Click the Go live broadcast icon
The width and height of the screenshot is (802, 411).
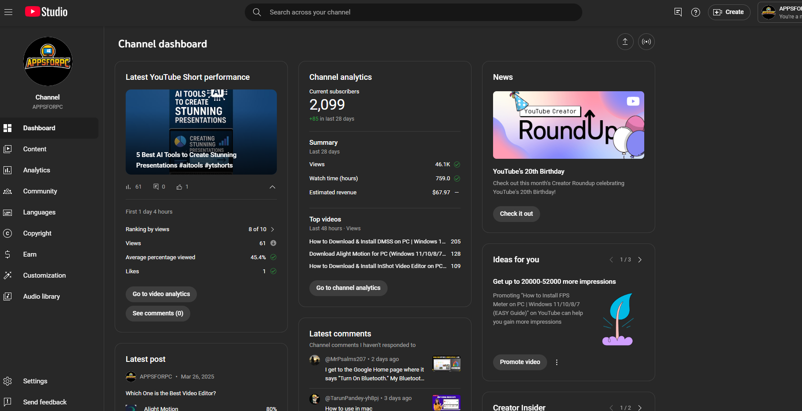pyautogui.click(x=646, y=42)
